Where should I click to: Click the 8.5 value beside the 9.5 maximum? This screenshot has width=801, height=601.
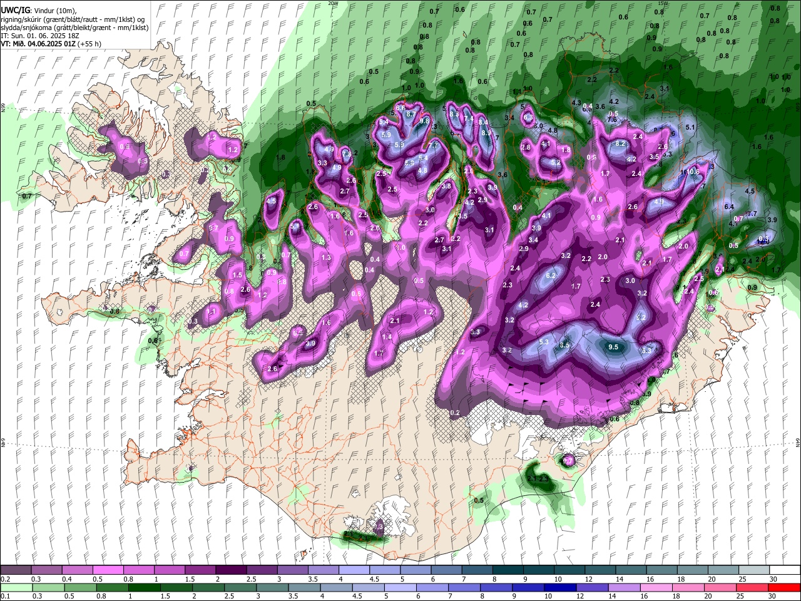click(564, 345)
